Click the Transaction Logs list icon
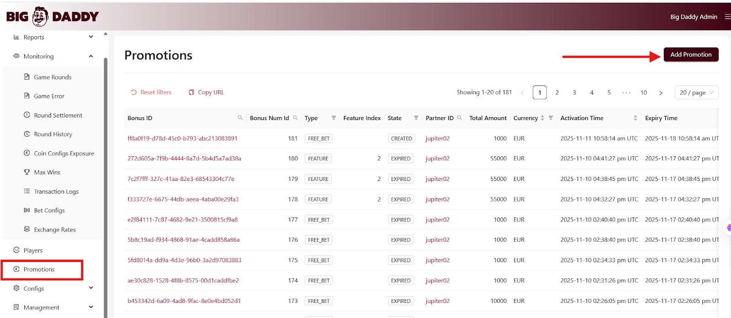 coord(27,191)
